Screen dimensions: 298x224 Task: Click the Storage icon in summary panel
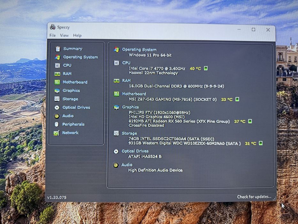pyautogui.click(x=116, y=133)
